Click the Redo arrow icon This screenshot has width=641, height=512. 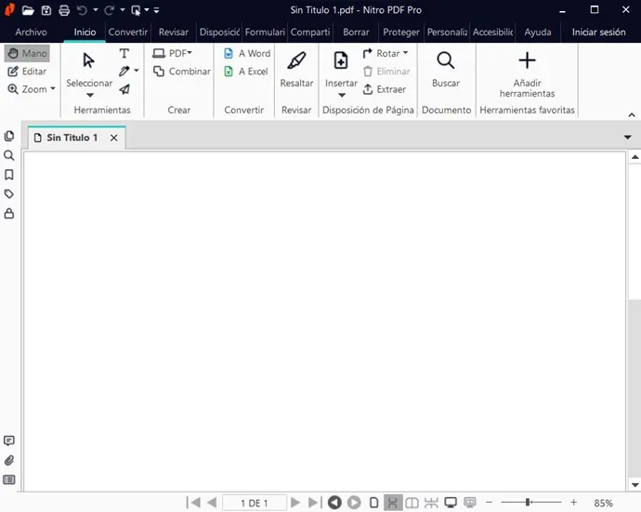pos(109,10)
